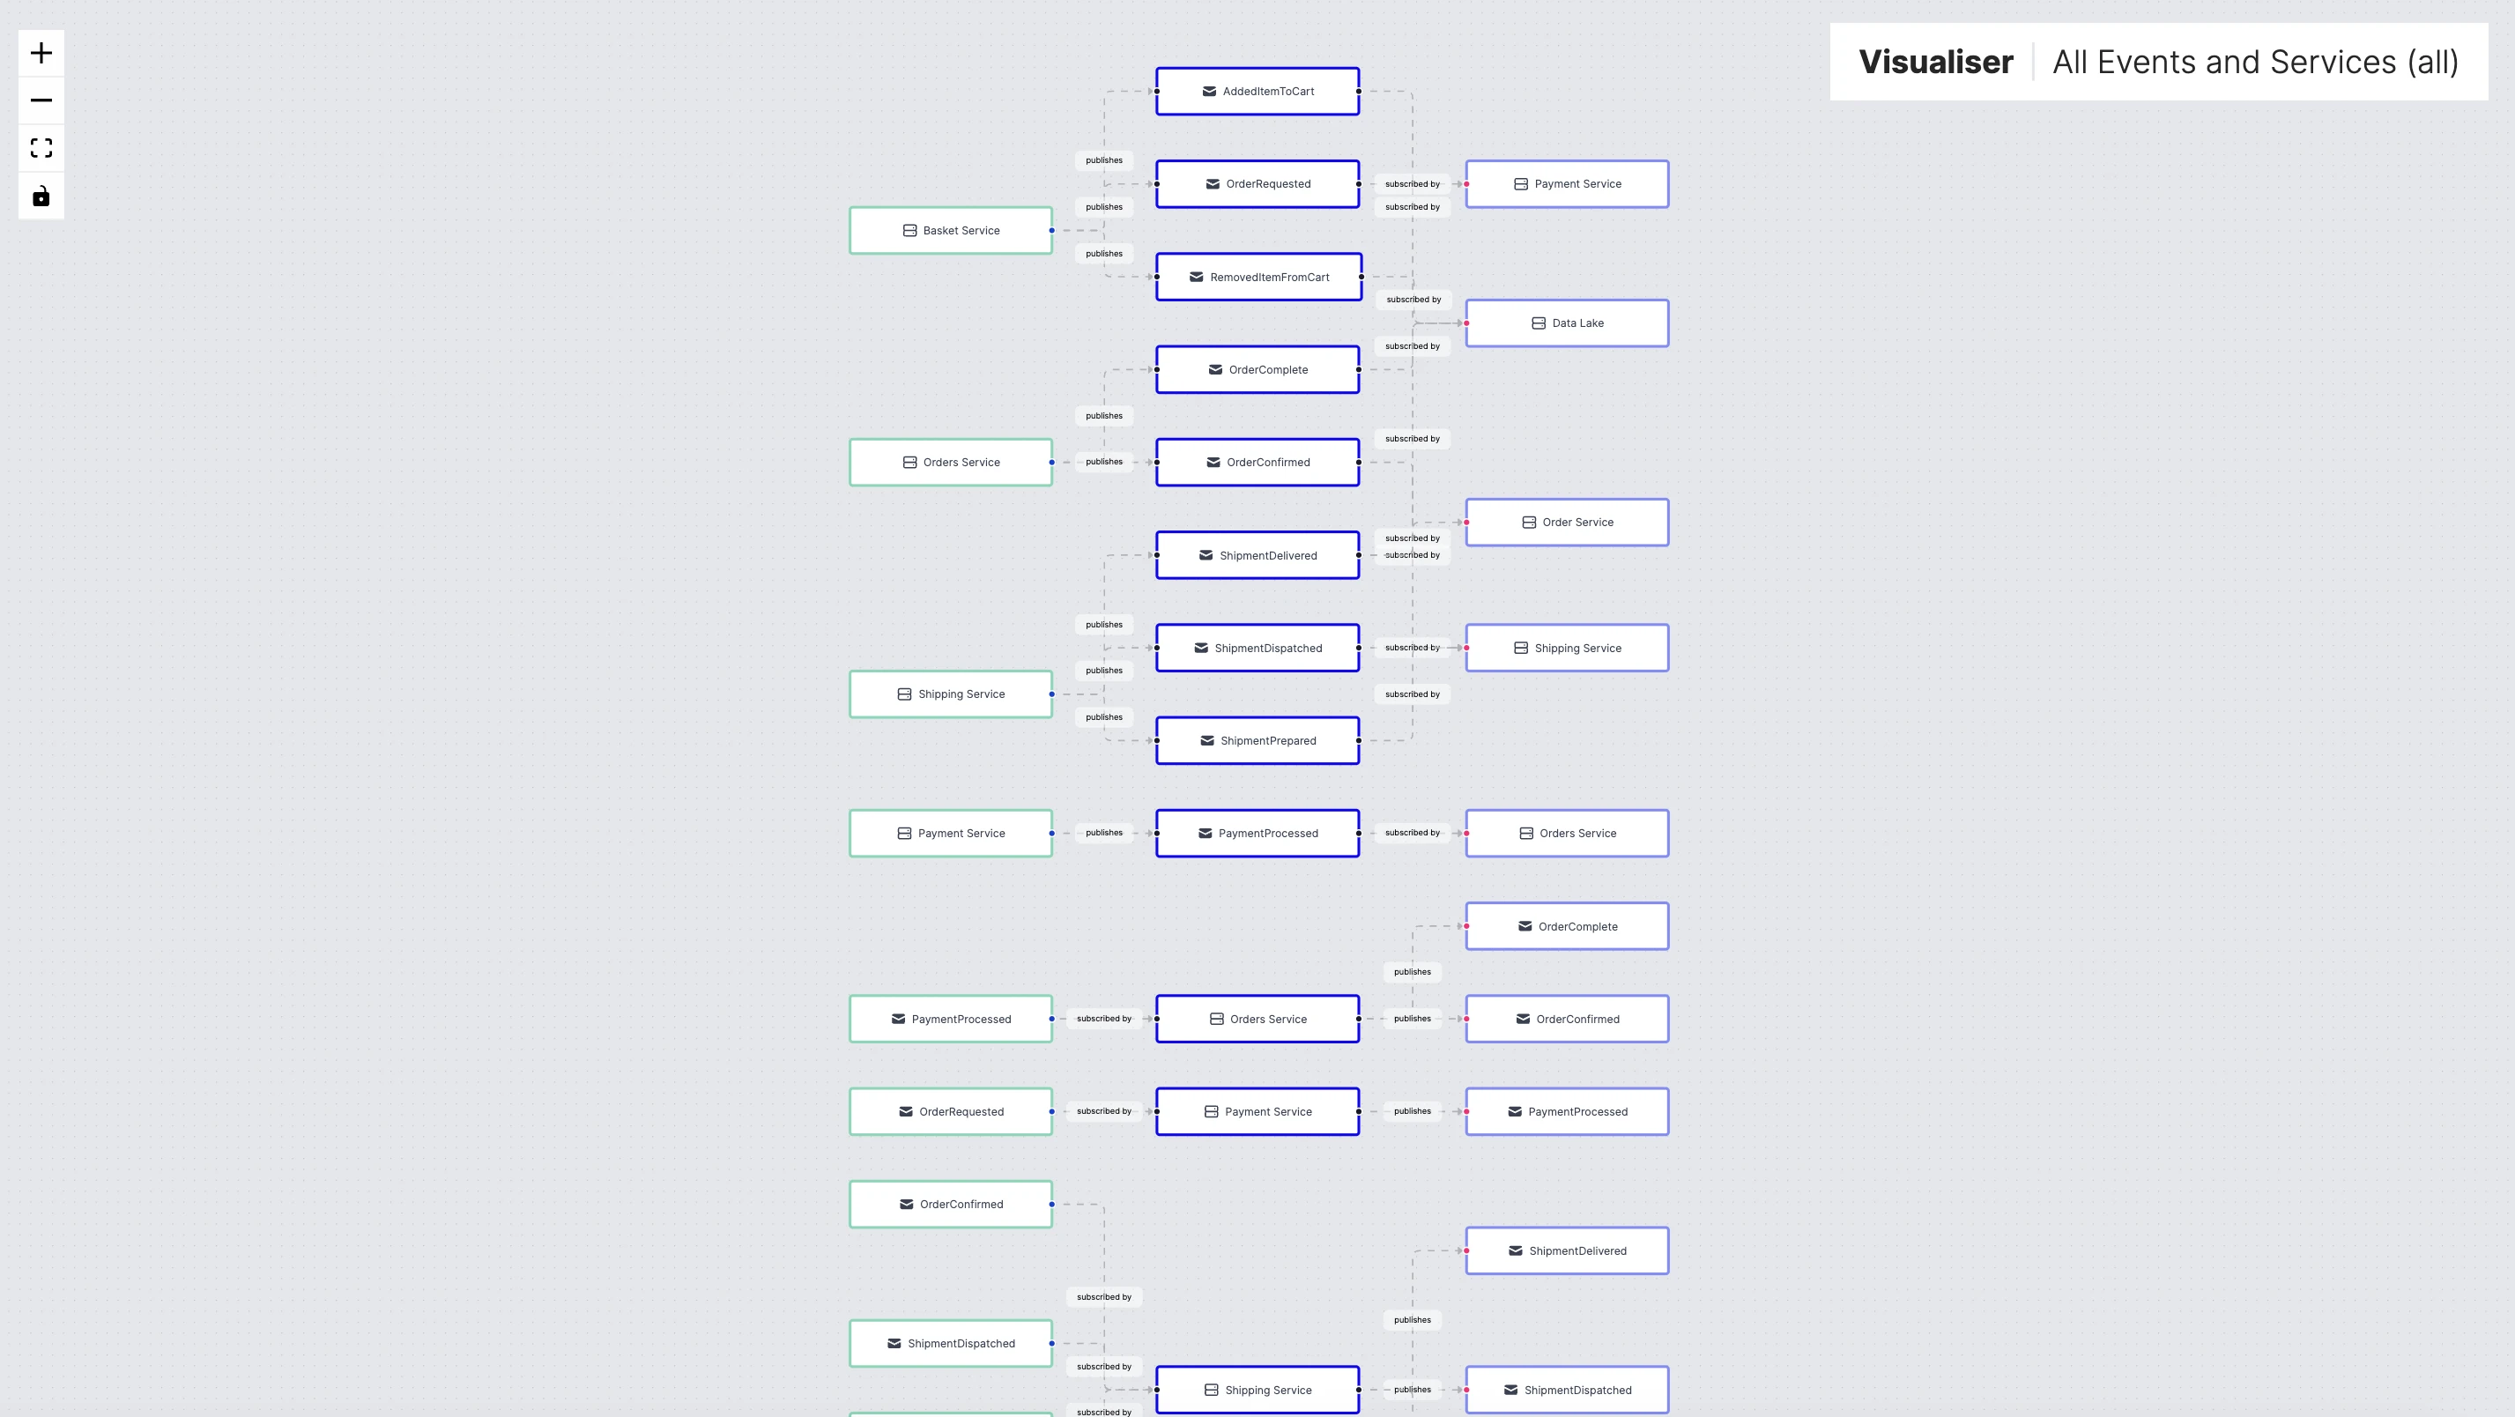
Task: Toggle visibility of RemovedItemFromCart event
Action: coord(1256,277)
